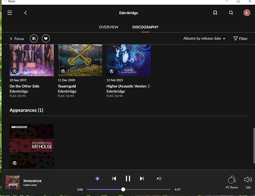Click the '12 Feb 2021' release date
This screenshot has height=196, width=255.
[x=115, y=80]
